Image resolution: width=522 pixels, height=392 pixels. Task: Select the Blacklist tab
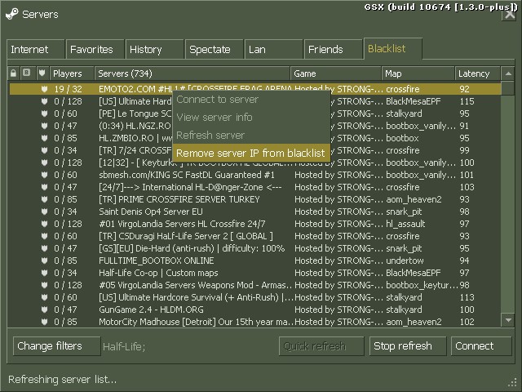393,49
